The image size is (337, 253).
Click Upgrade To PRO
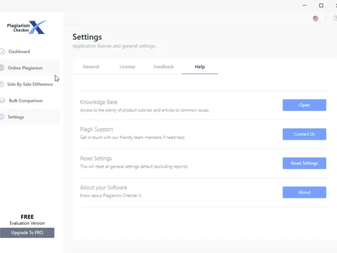click(27, 233)
